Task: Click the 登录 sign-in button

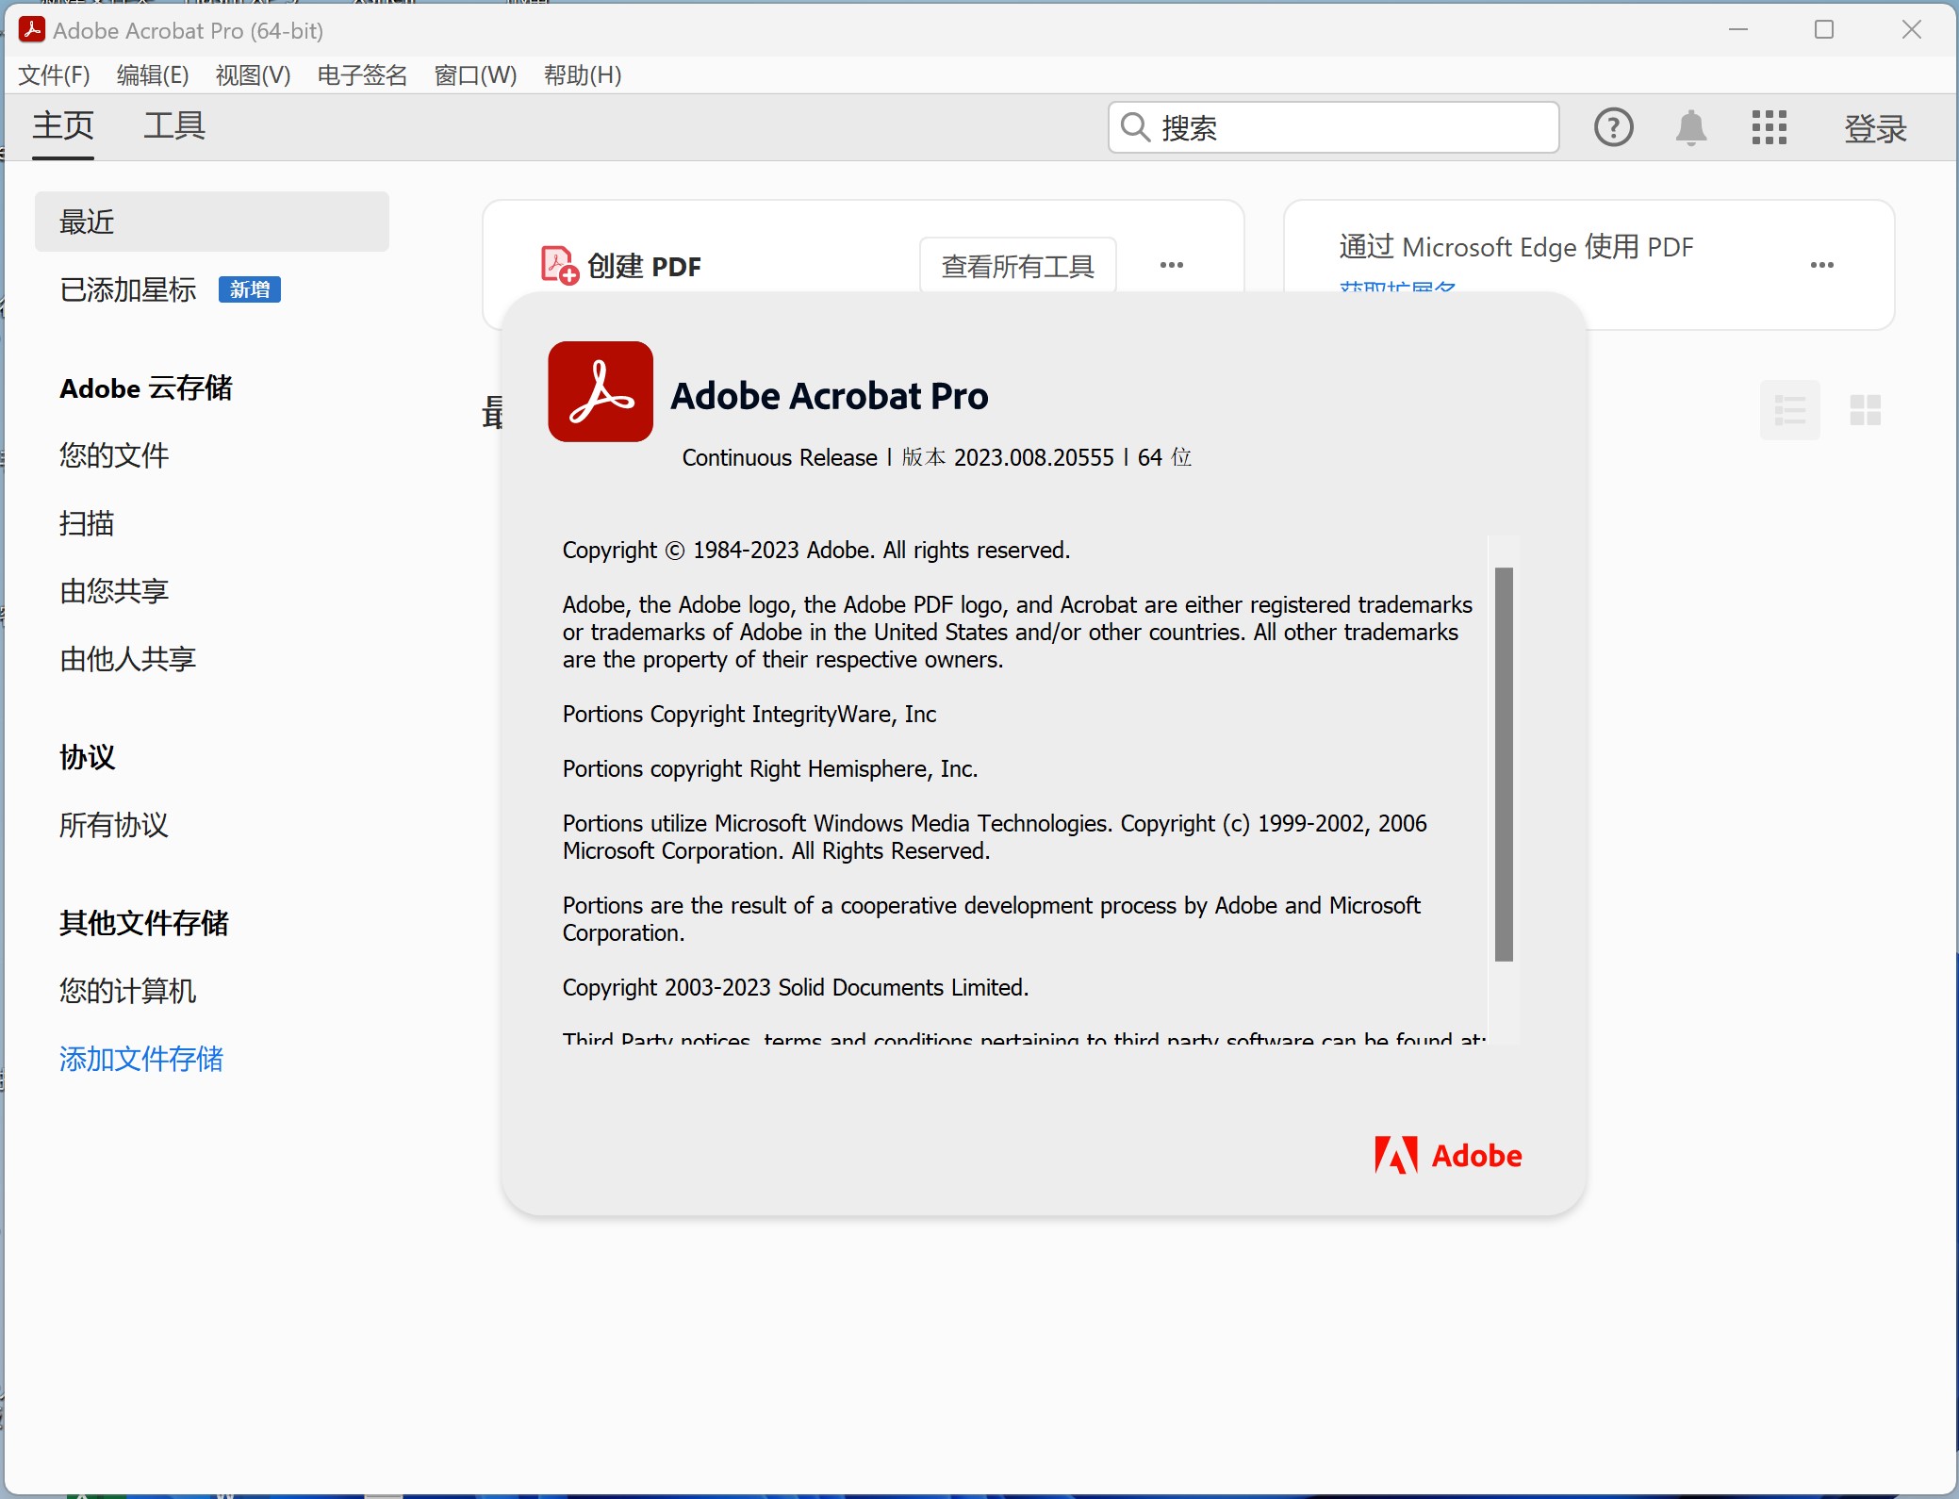Action: click(1875, 128)
